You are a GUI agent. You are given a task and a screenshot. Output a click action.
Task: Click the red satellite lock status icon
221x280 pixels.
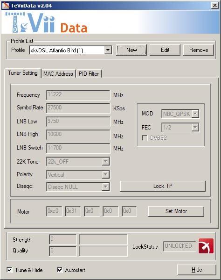point(206,246)
